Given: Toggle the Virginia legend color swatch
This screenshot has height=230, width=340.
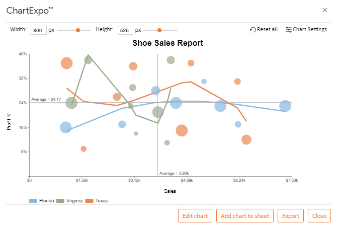Looking at the screenshot, I should click(60, 201).
